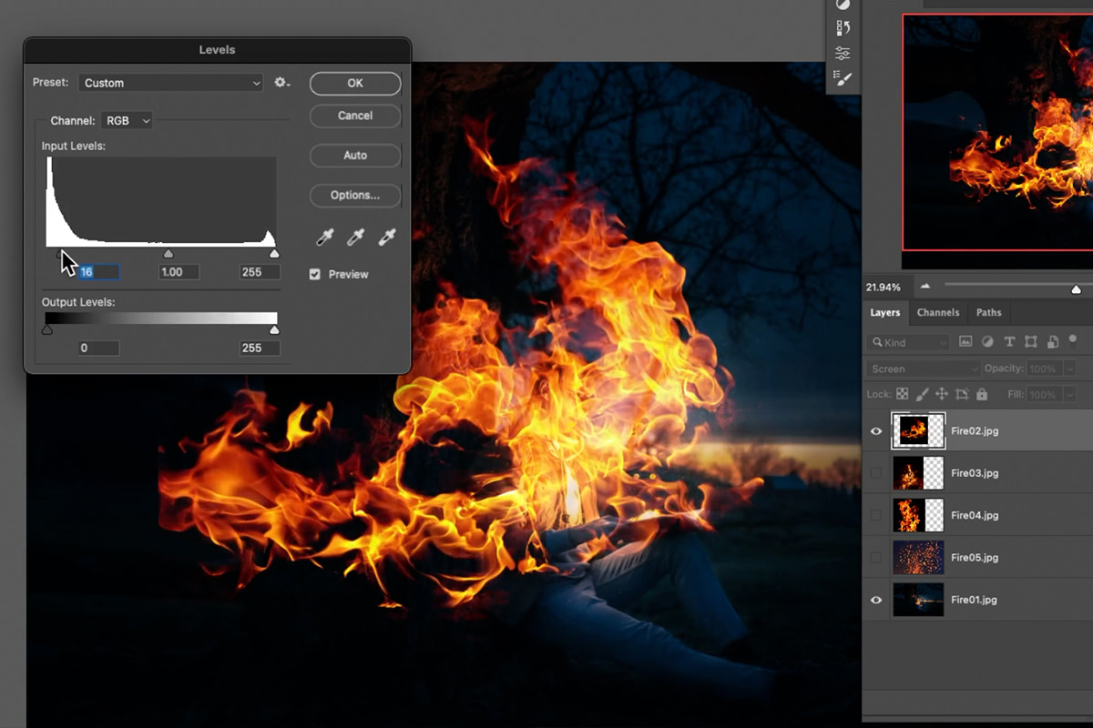The width and height of the screenshot is (1093, 728).
Task: Click the Auto button in Levels
Action: 354,156
